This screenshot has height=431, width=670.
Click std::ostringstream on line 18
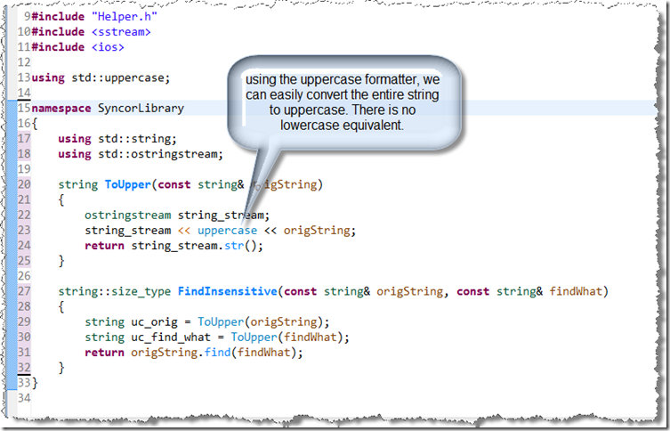(157, 154)
